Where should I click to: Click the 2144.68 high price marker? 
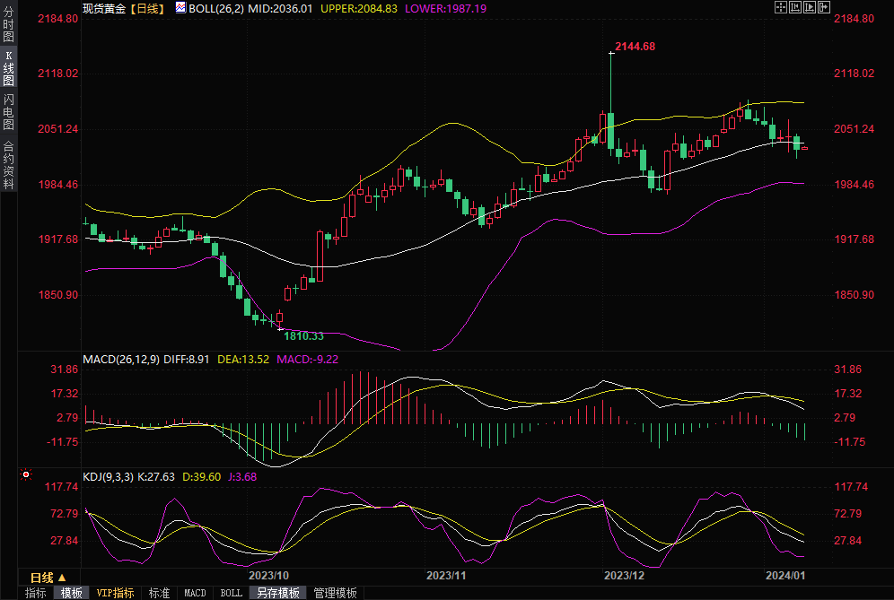click(635, 47)
